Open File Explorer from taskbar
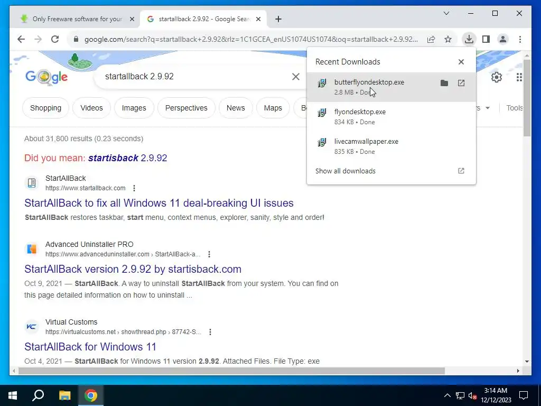The width and height of the screenshot is (541, 406). tap(64, 395)
